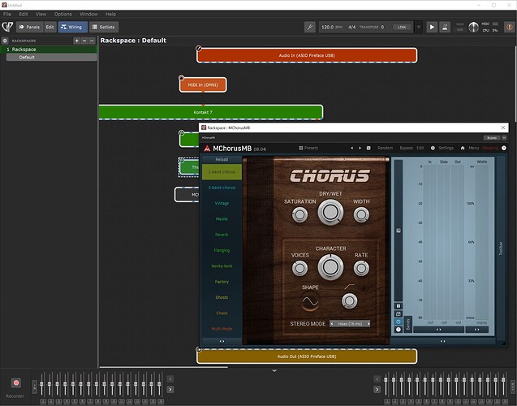Open the Stereo Mode Haas selector
This screenshot has width=517, height=406.
[x=350, y=324]
